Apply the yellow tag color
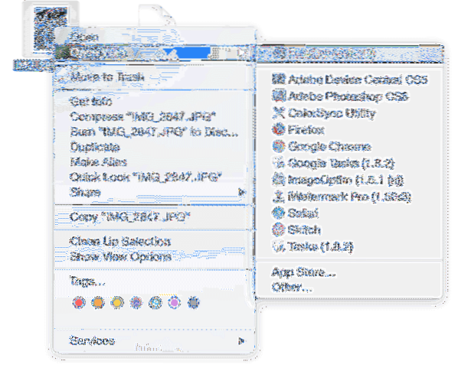Image resolution: width=458 pixels, height=374 pixels. point(117,303)
